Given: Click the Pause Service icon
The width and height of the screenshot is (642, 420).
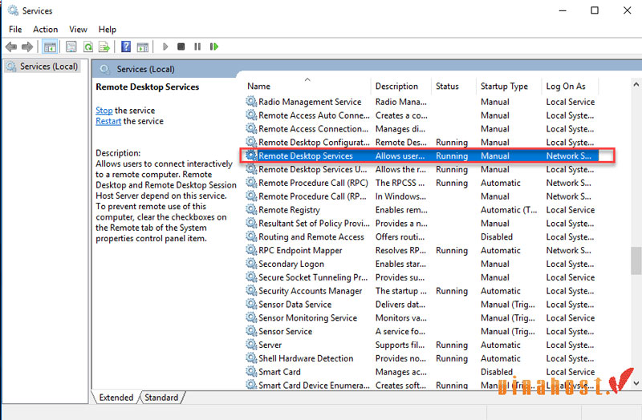Looking at the screenshot, I should (x=197, y=46).
